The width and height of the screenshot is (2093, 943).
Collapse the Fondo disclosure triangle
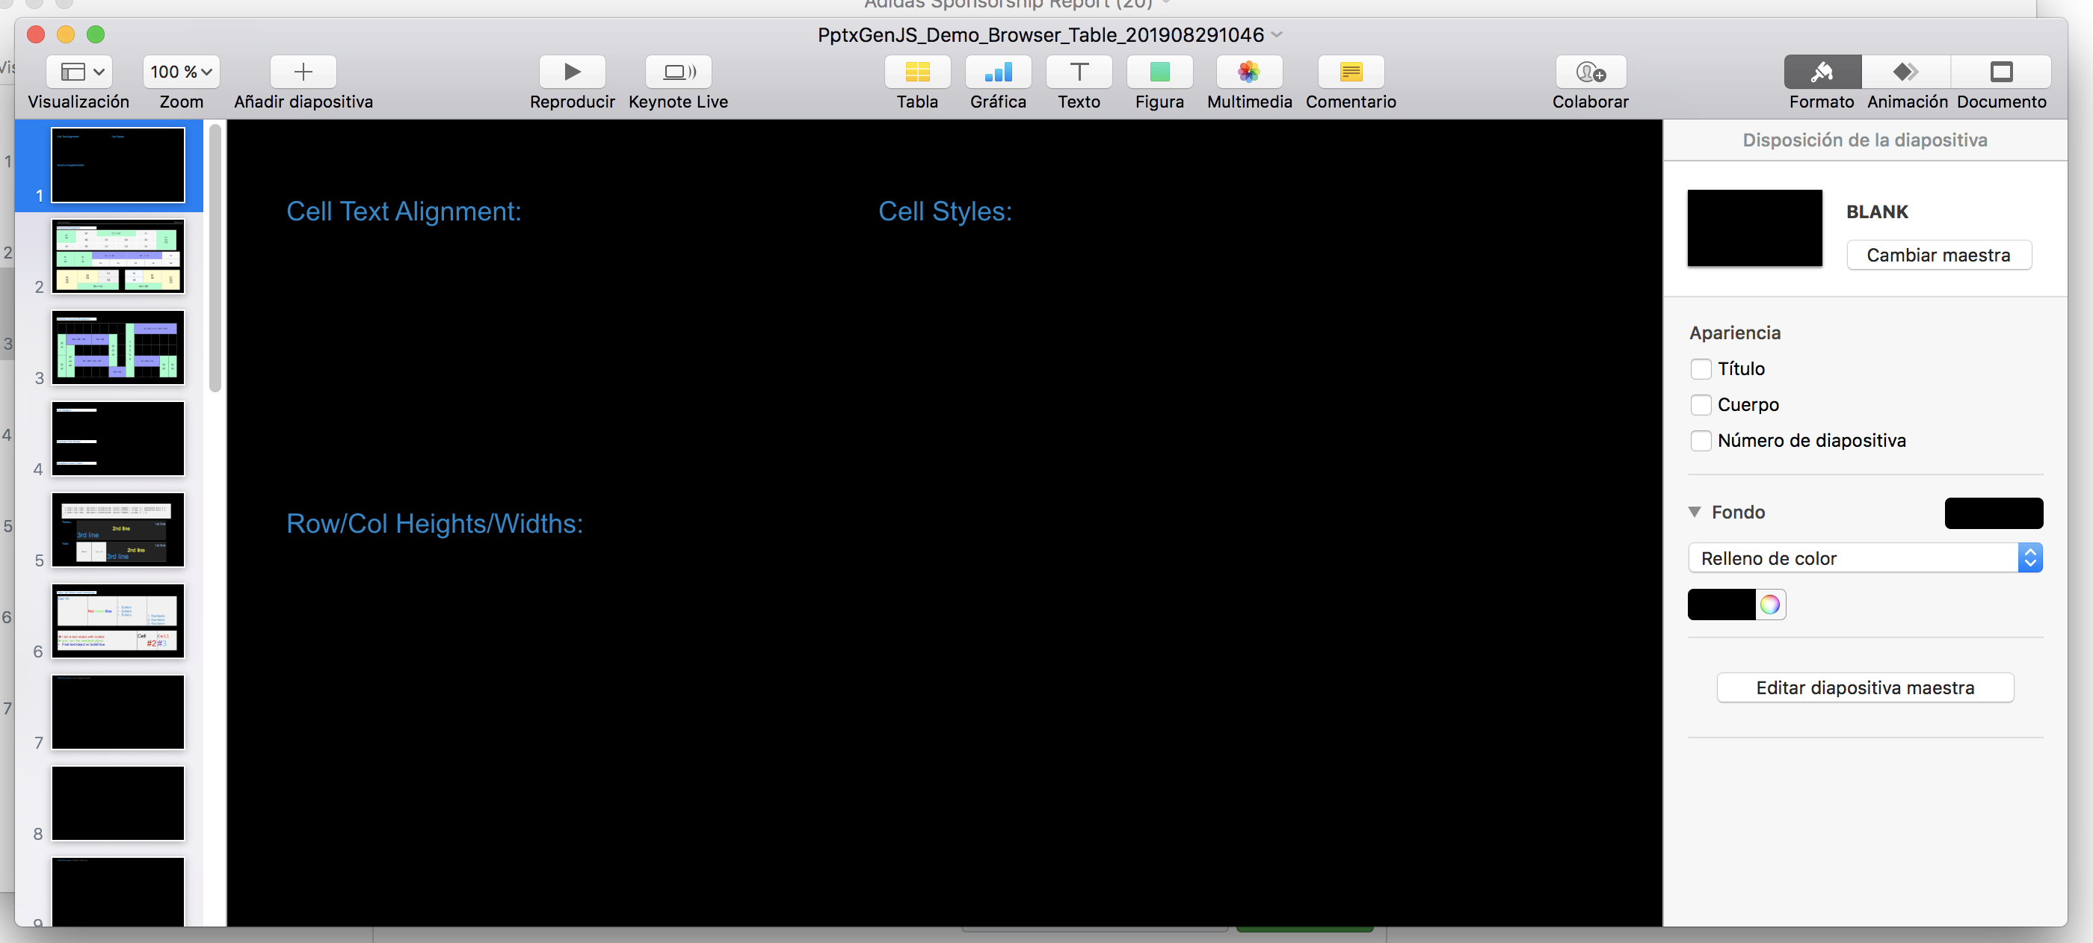(1694, 512)
